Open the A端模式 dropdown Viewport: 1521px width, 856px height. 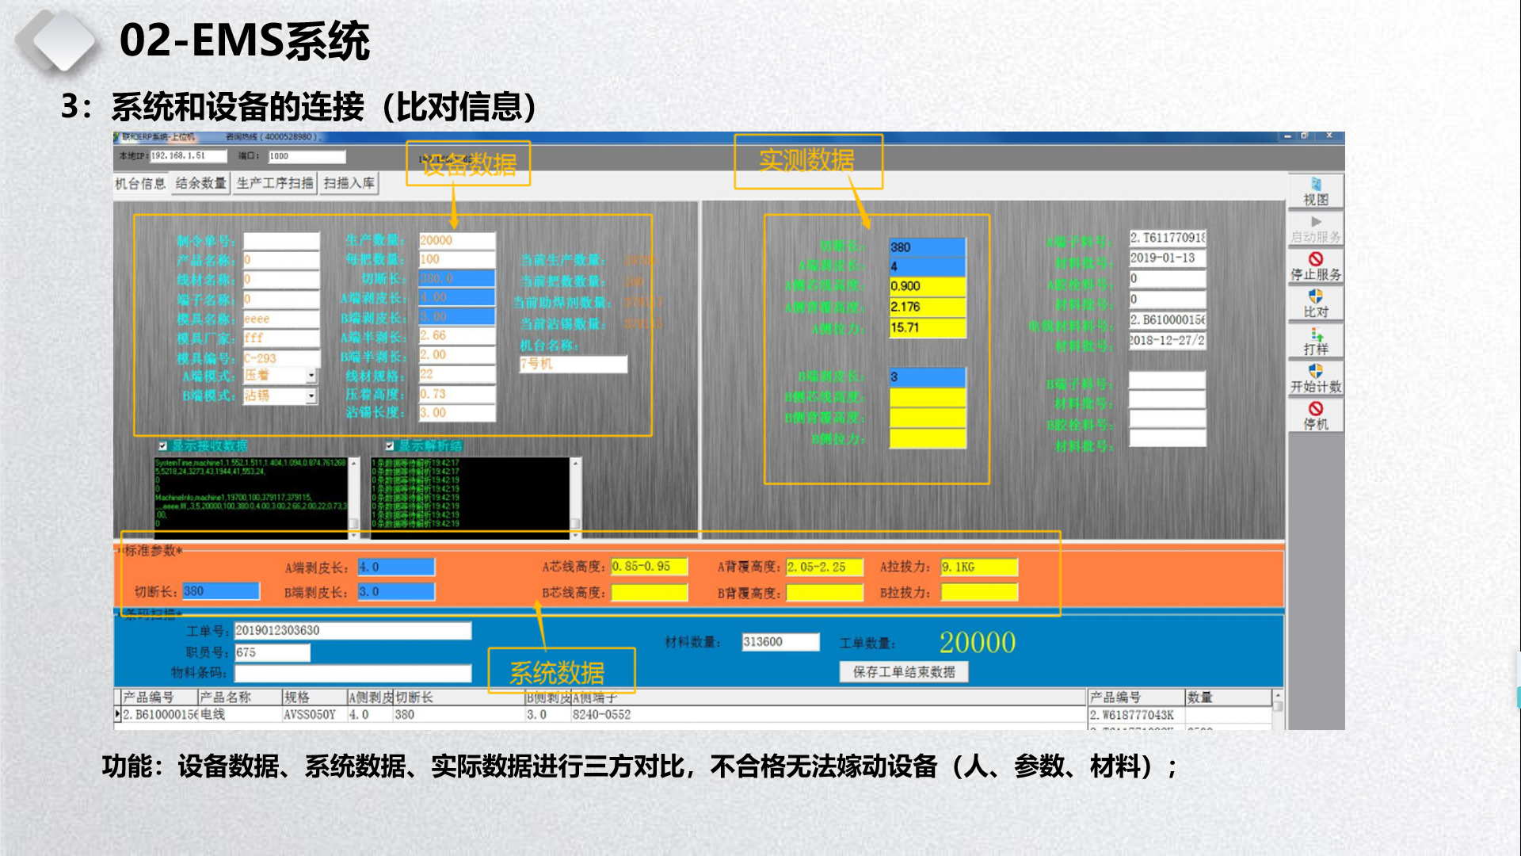[311, 376]
